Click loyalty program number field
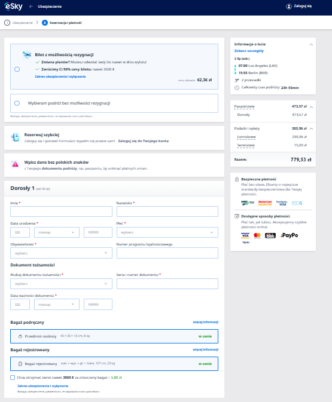The image size is (332, 402). click(x=167, y=253)
